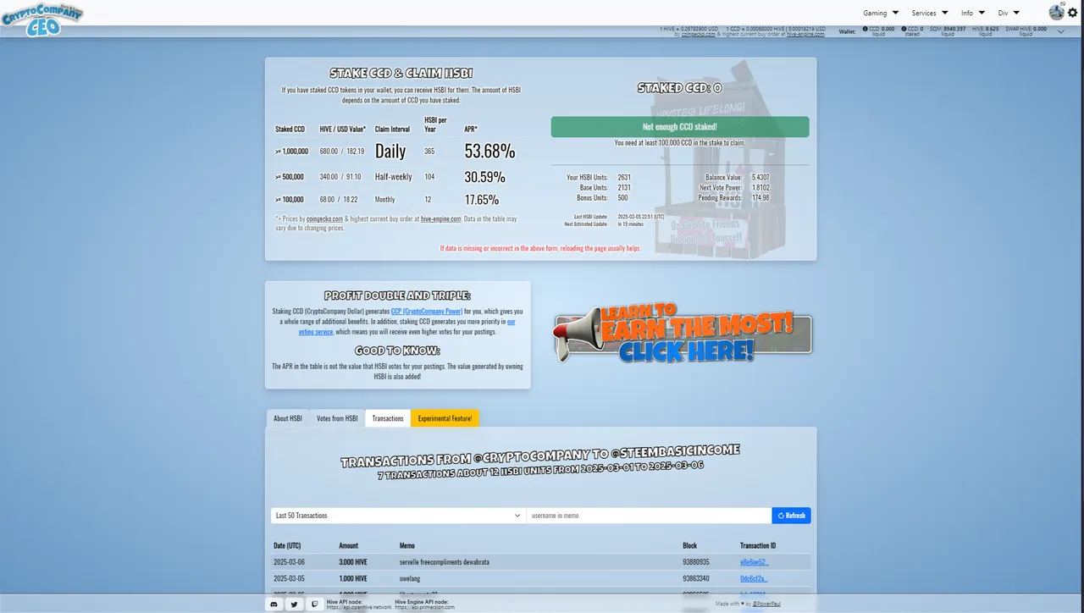Focus the username in memo field
Screen dimensions: 1084x613
[649, 516]
